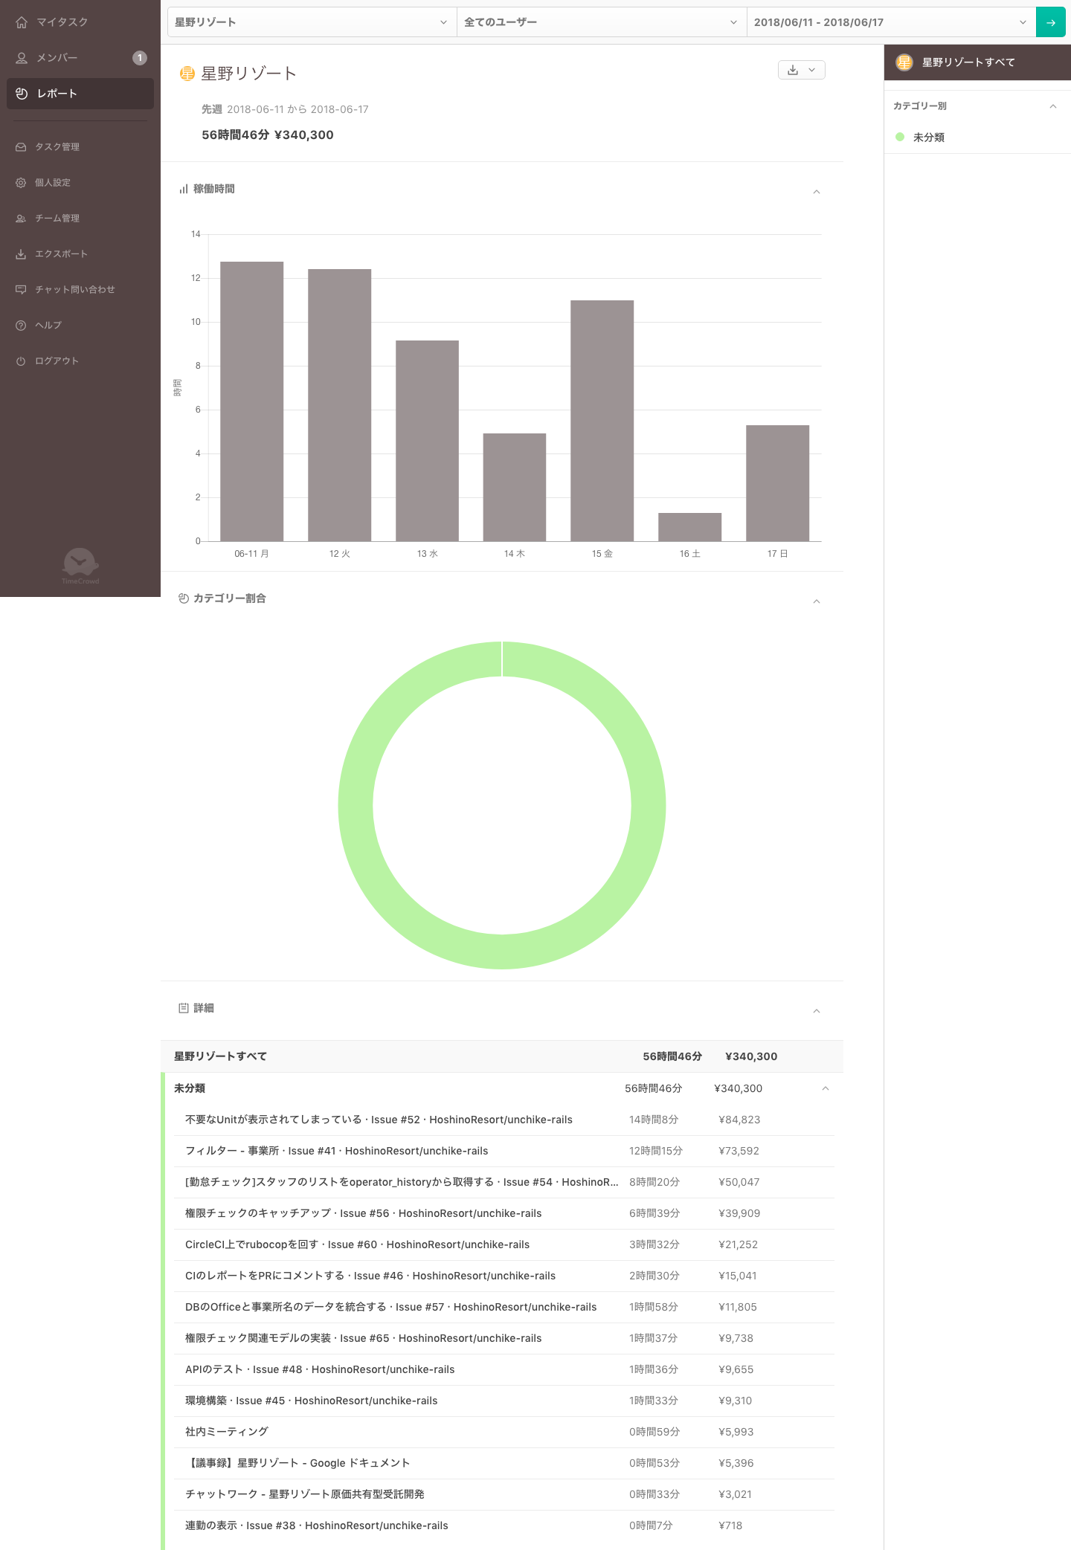
Task: Open the report download dropdown button
Action: coord(802,70)
